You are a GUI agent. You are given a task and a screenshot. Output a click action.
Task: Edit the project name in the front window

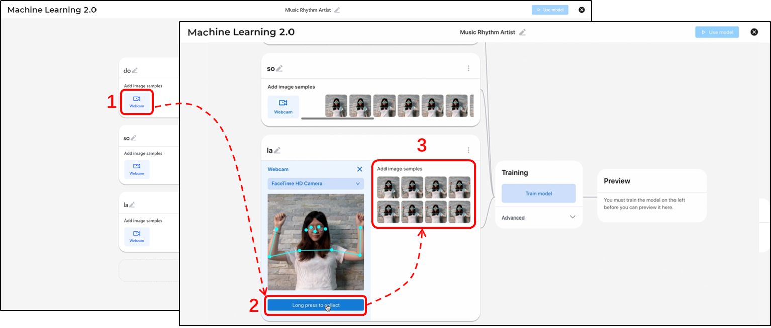(x=522, y=32)
